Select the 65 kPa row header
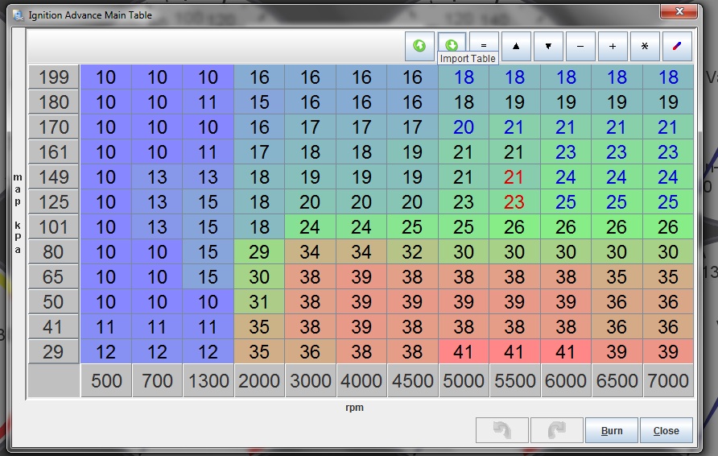Screen dimensions: 718x456 (x=54, y=277)
